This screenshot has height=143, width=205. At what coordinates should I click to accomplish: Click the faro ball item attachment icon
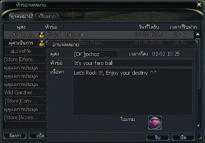point(155,123)
